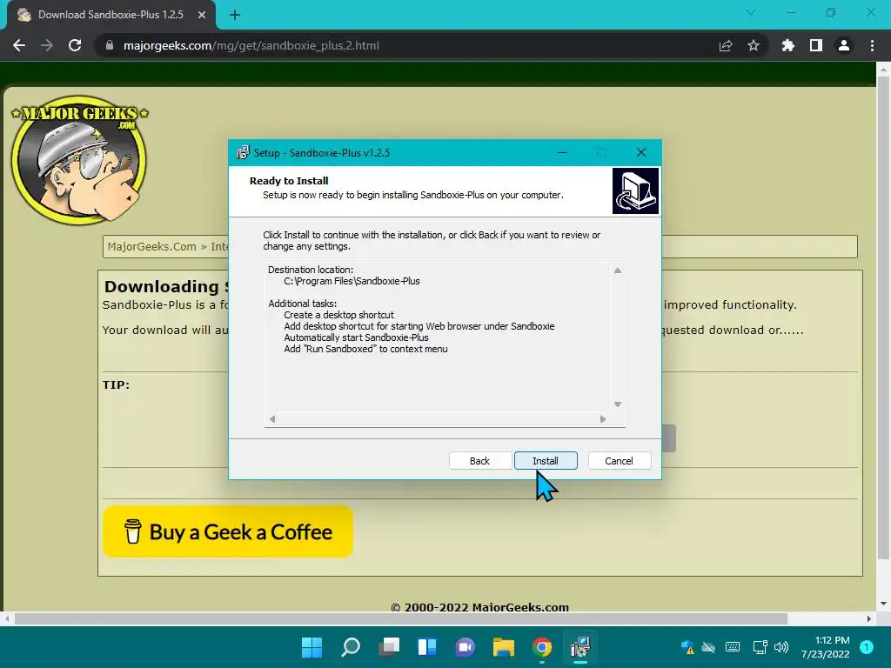Click the Buy a Geek a Coffee button
This screenshot has height=668, width=891.
pyautogui.click(x=228, y=531)
